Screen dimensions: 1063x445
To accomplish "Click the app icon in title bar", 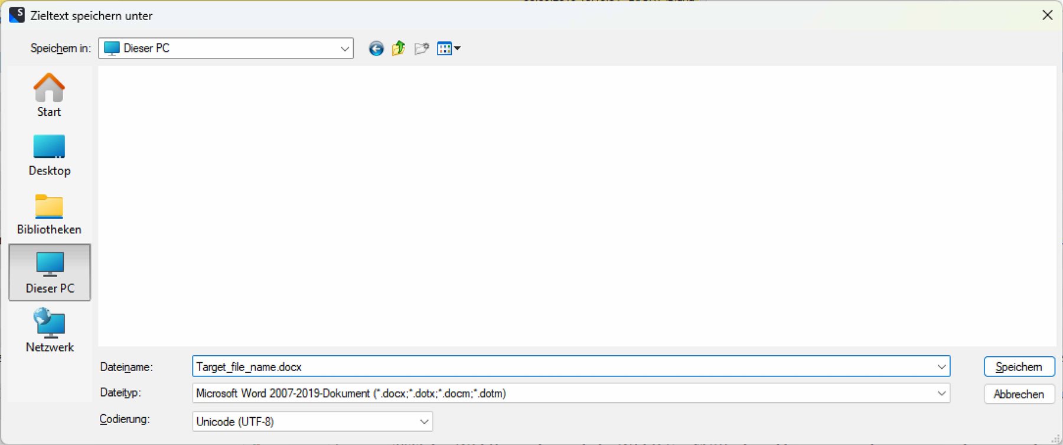I will tap(17, 15).
